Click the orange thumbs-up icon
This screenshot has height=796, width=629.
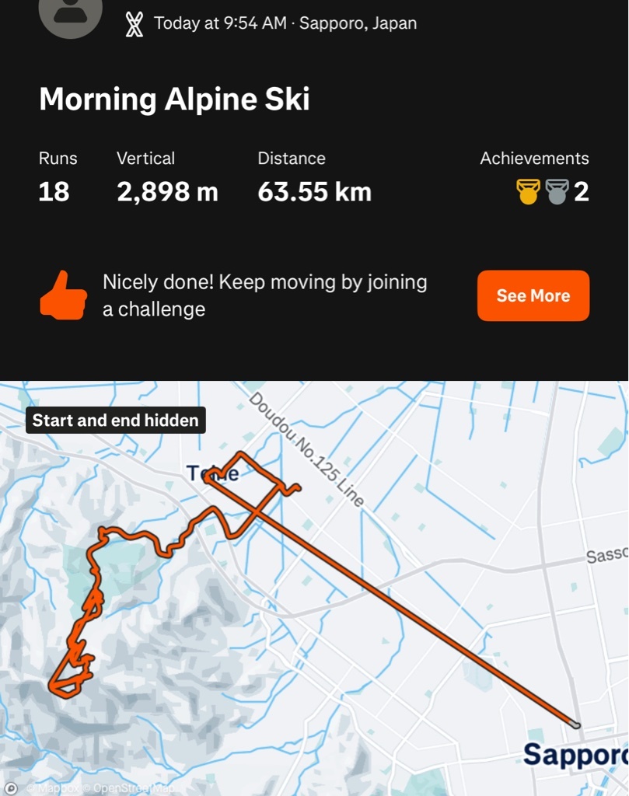tap(63, 295)
